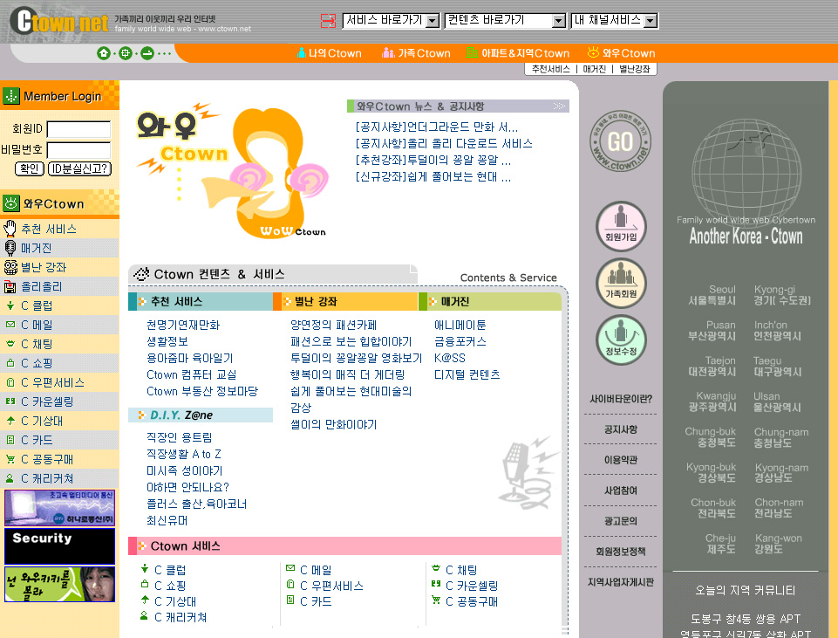
Task: Select the 아파트&지역Ctown nav tab
Action: click(x=518, y=53)
